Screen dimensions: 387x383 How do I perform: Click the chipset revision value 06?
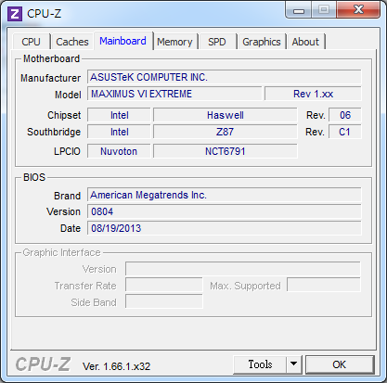pyautogui.click(x=345, y=115)
